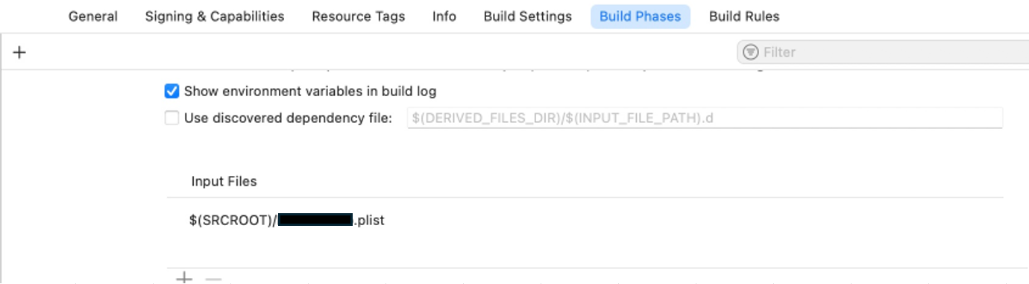The width and height of the screenshot is (1029, 284).
Task: Click the Show environment variables label text
Action: click(x=310, y=91)
